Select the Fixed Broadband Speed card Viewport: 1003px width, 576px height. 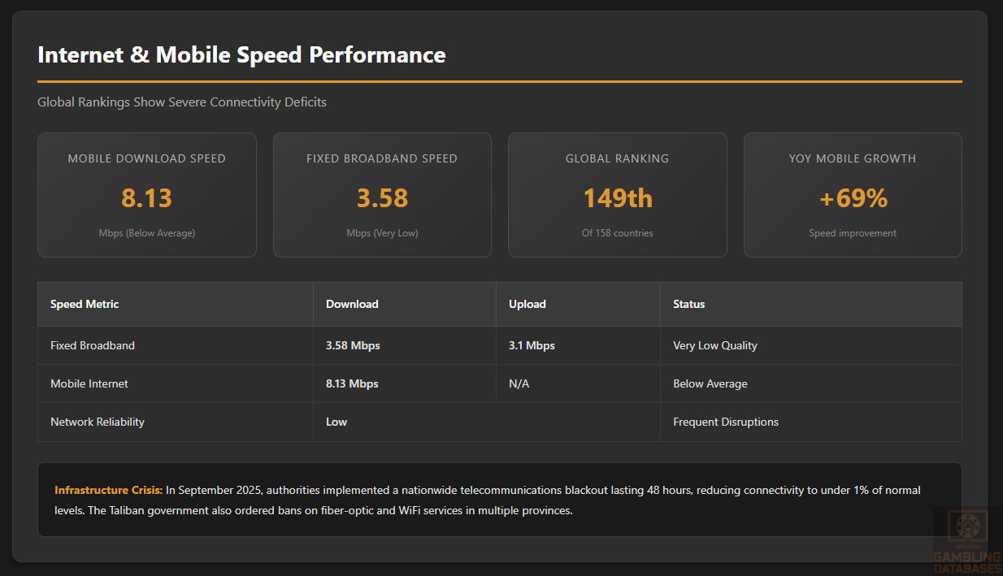(x=382, y=195)
